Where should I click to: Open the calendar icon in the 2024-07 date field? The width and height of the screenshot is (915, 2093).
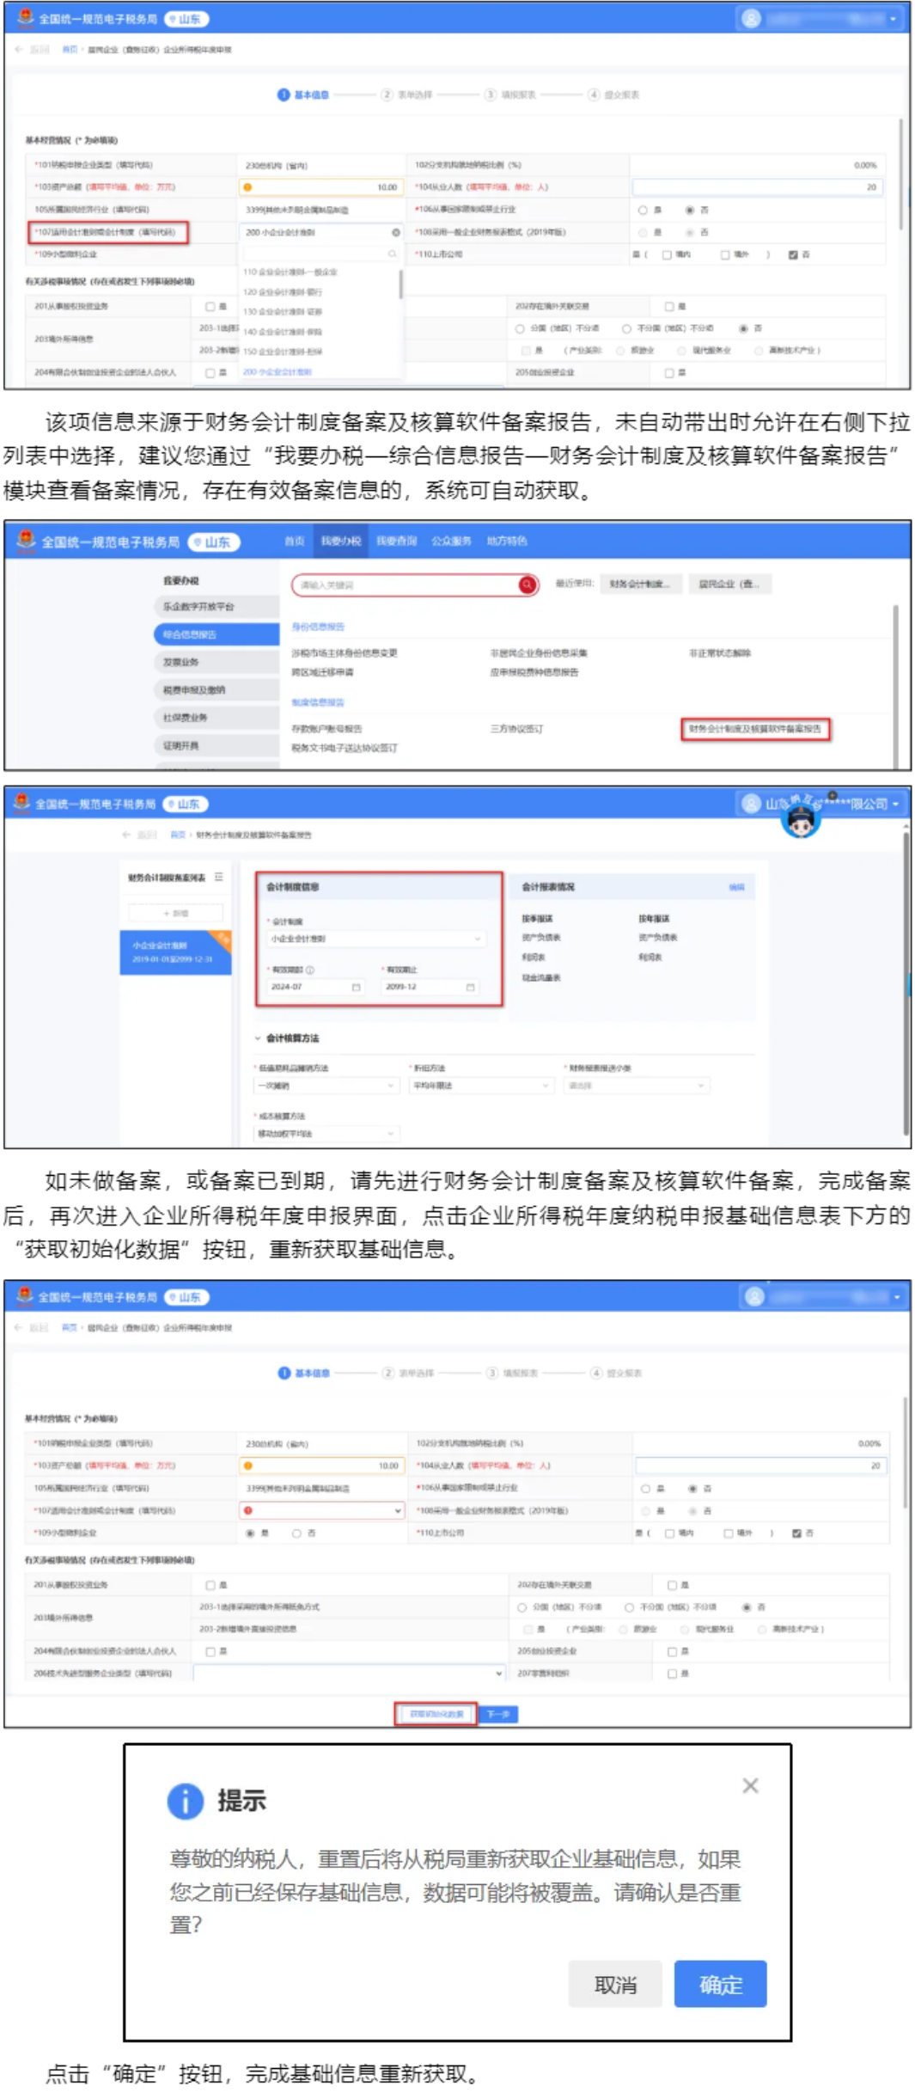click(356, 987)
